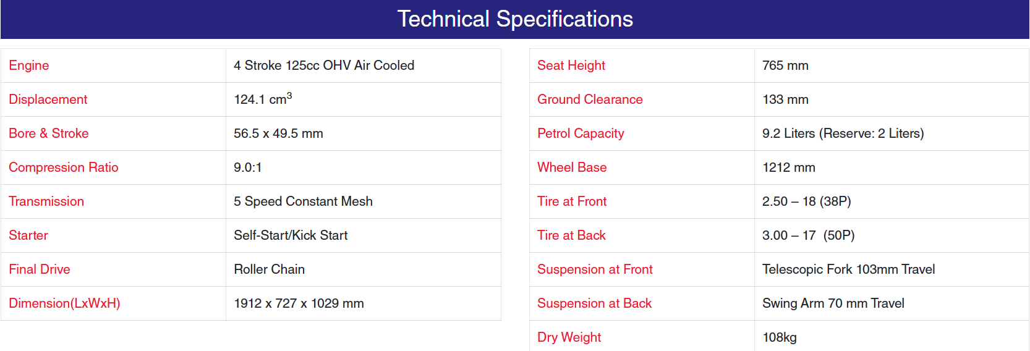Select the Displacement row label

48,99
